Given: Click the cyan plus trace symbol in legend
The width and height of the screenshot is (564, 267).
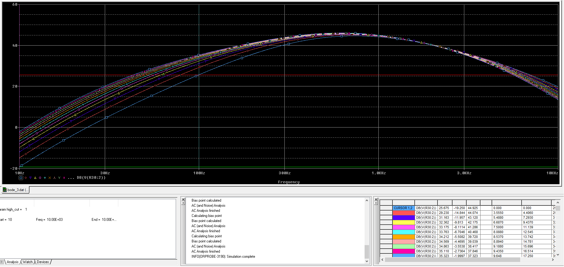Looking at the screenshot, I should (x=45, y=178).
